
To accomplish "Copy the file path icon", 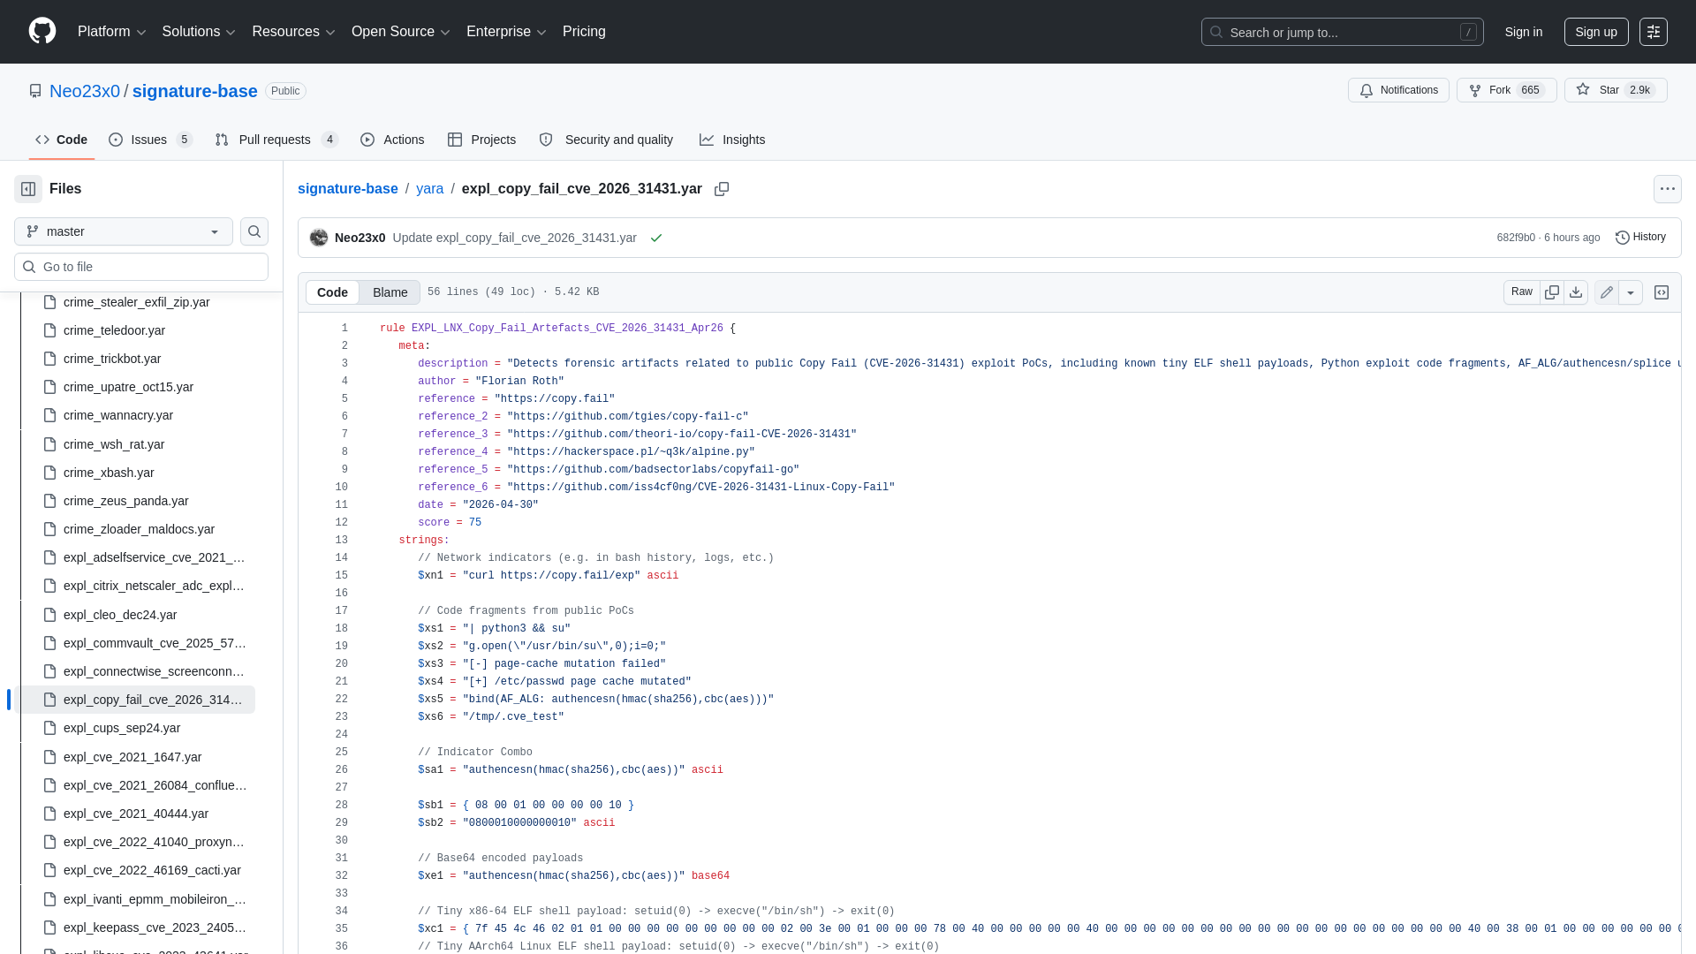I will pos(722,189).
